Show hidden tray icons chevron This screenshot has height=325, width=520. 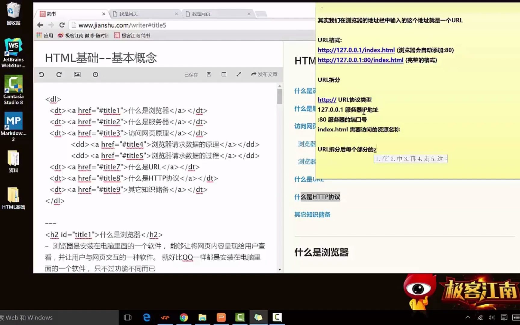point(468,317)
